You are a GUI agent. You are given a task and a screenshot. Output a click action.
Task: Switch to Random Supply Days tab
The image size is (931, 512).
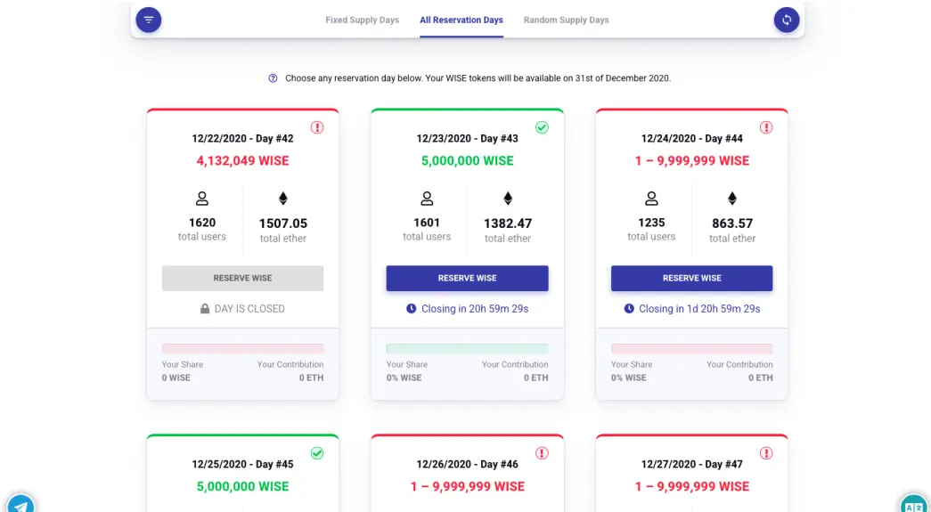pos(567,20)
